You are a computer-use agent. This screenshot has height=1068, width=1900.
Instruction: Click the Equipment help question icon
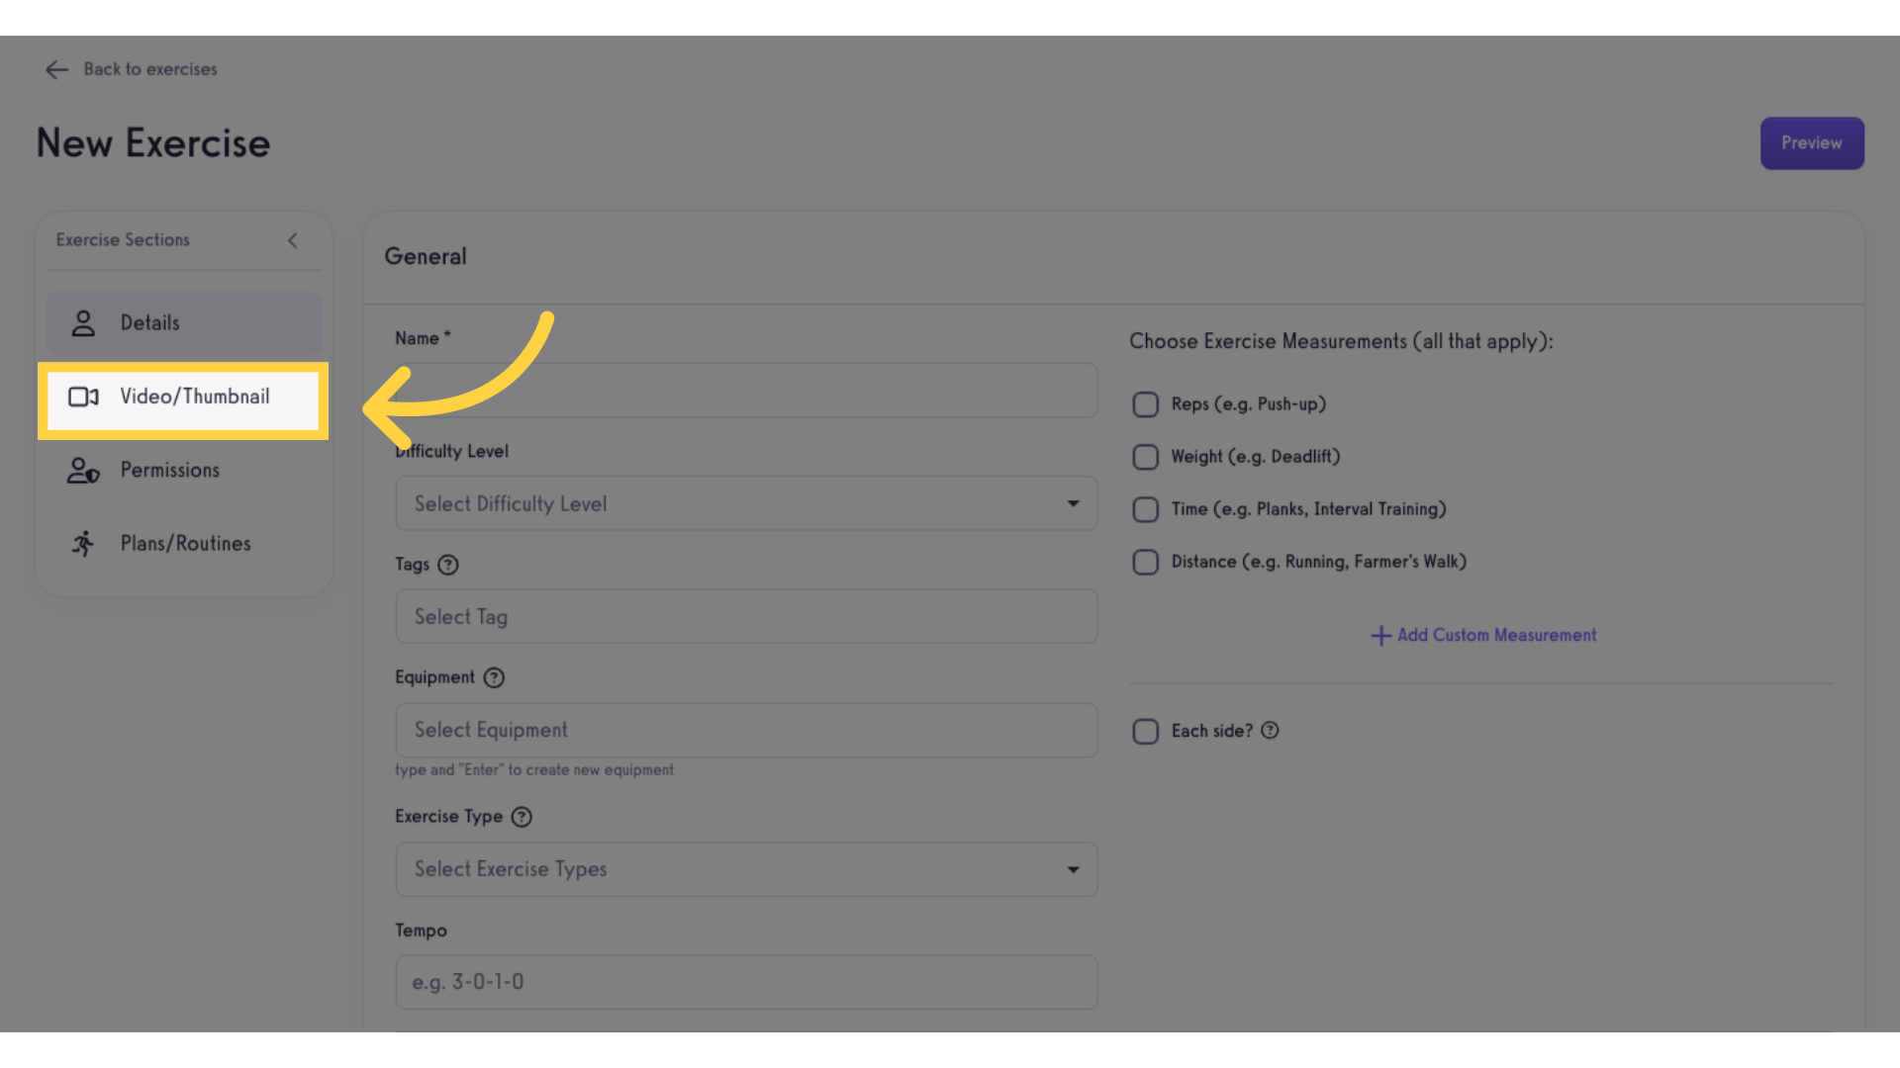(x=494, y=677)
